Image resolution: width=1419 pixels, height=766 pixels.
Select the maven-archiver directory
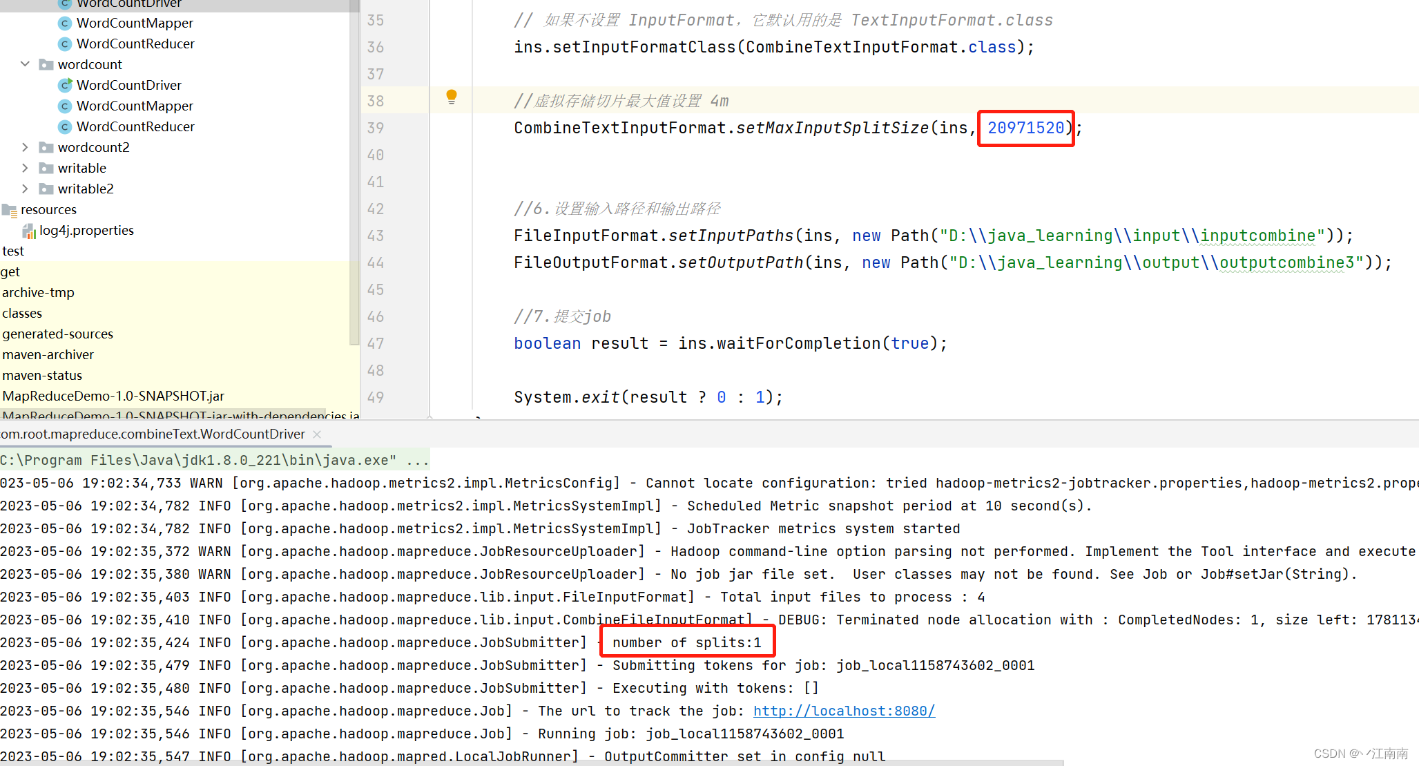tap(48, 354)
